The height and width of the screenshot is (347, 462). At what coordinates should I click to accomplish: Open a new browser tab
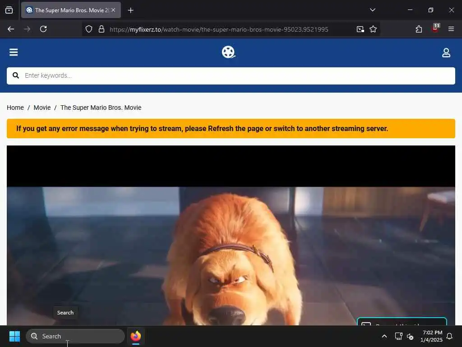[130, 10]
